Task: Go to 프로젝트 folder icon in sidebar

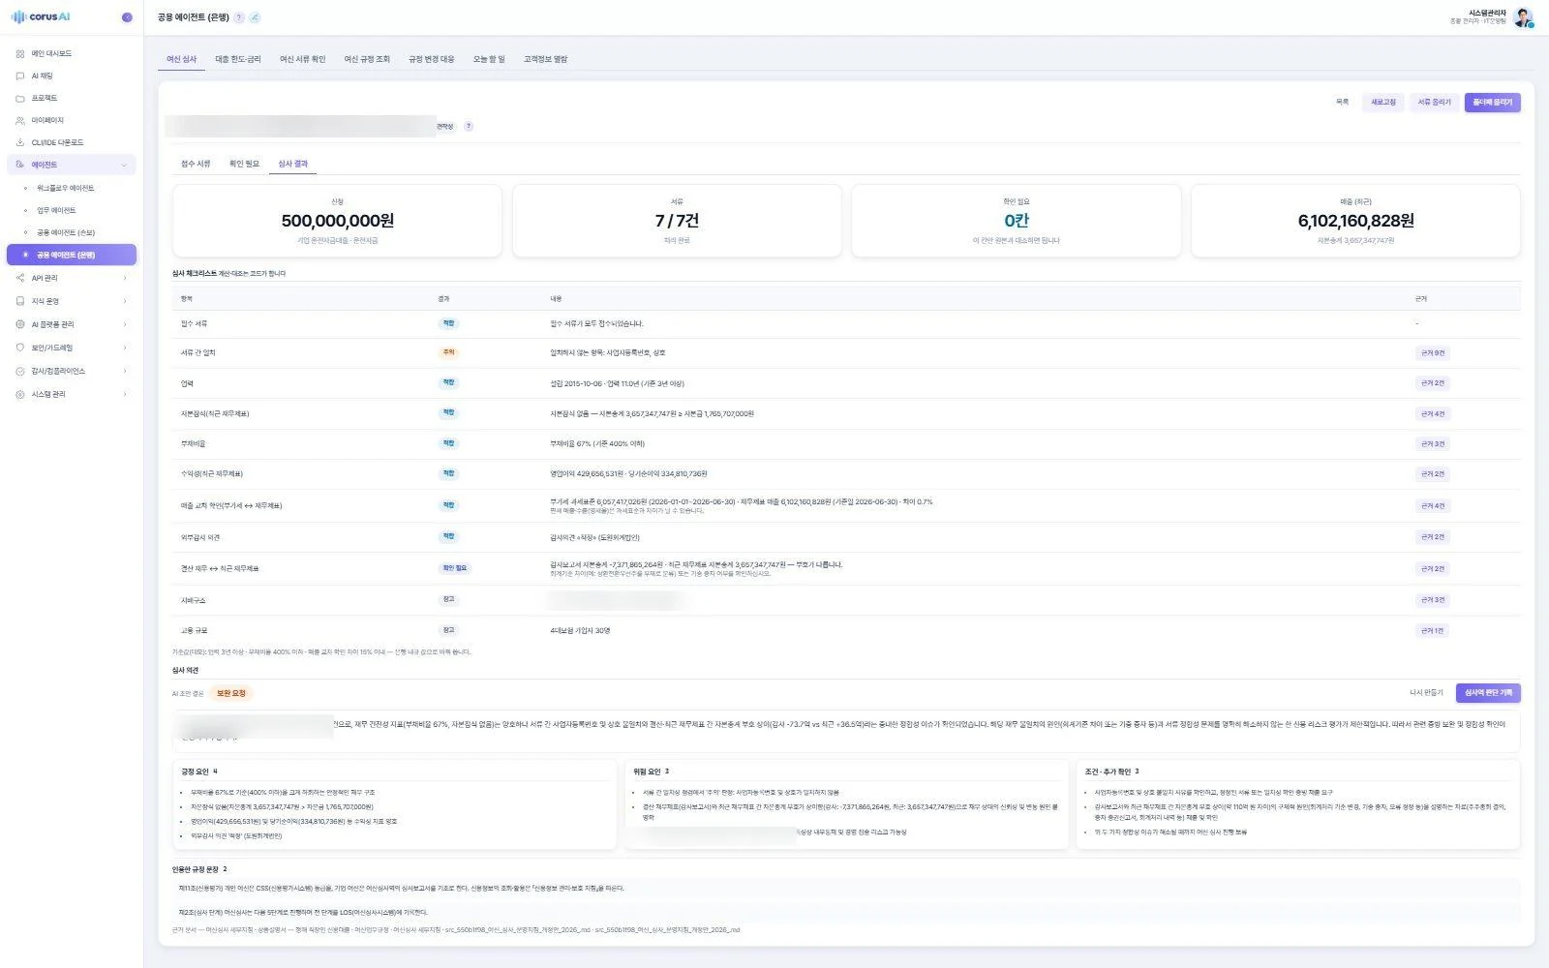Action: (20, 98)
